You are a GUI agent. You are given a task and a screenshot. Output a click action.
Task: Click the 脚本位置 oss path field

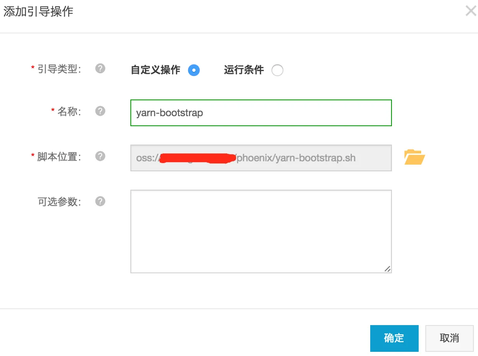pyautogui.click(x=261, y=158)
